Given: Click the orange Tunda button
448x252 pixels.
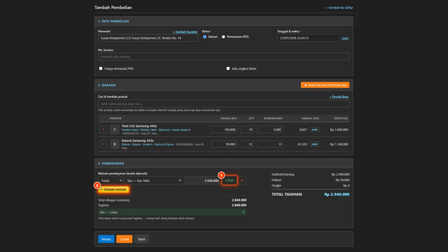Looking at the screenshot, I should tap(125, 239).
